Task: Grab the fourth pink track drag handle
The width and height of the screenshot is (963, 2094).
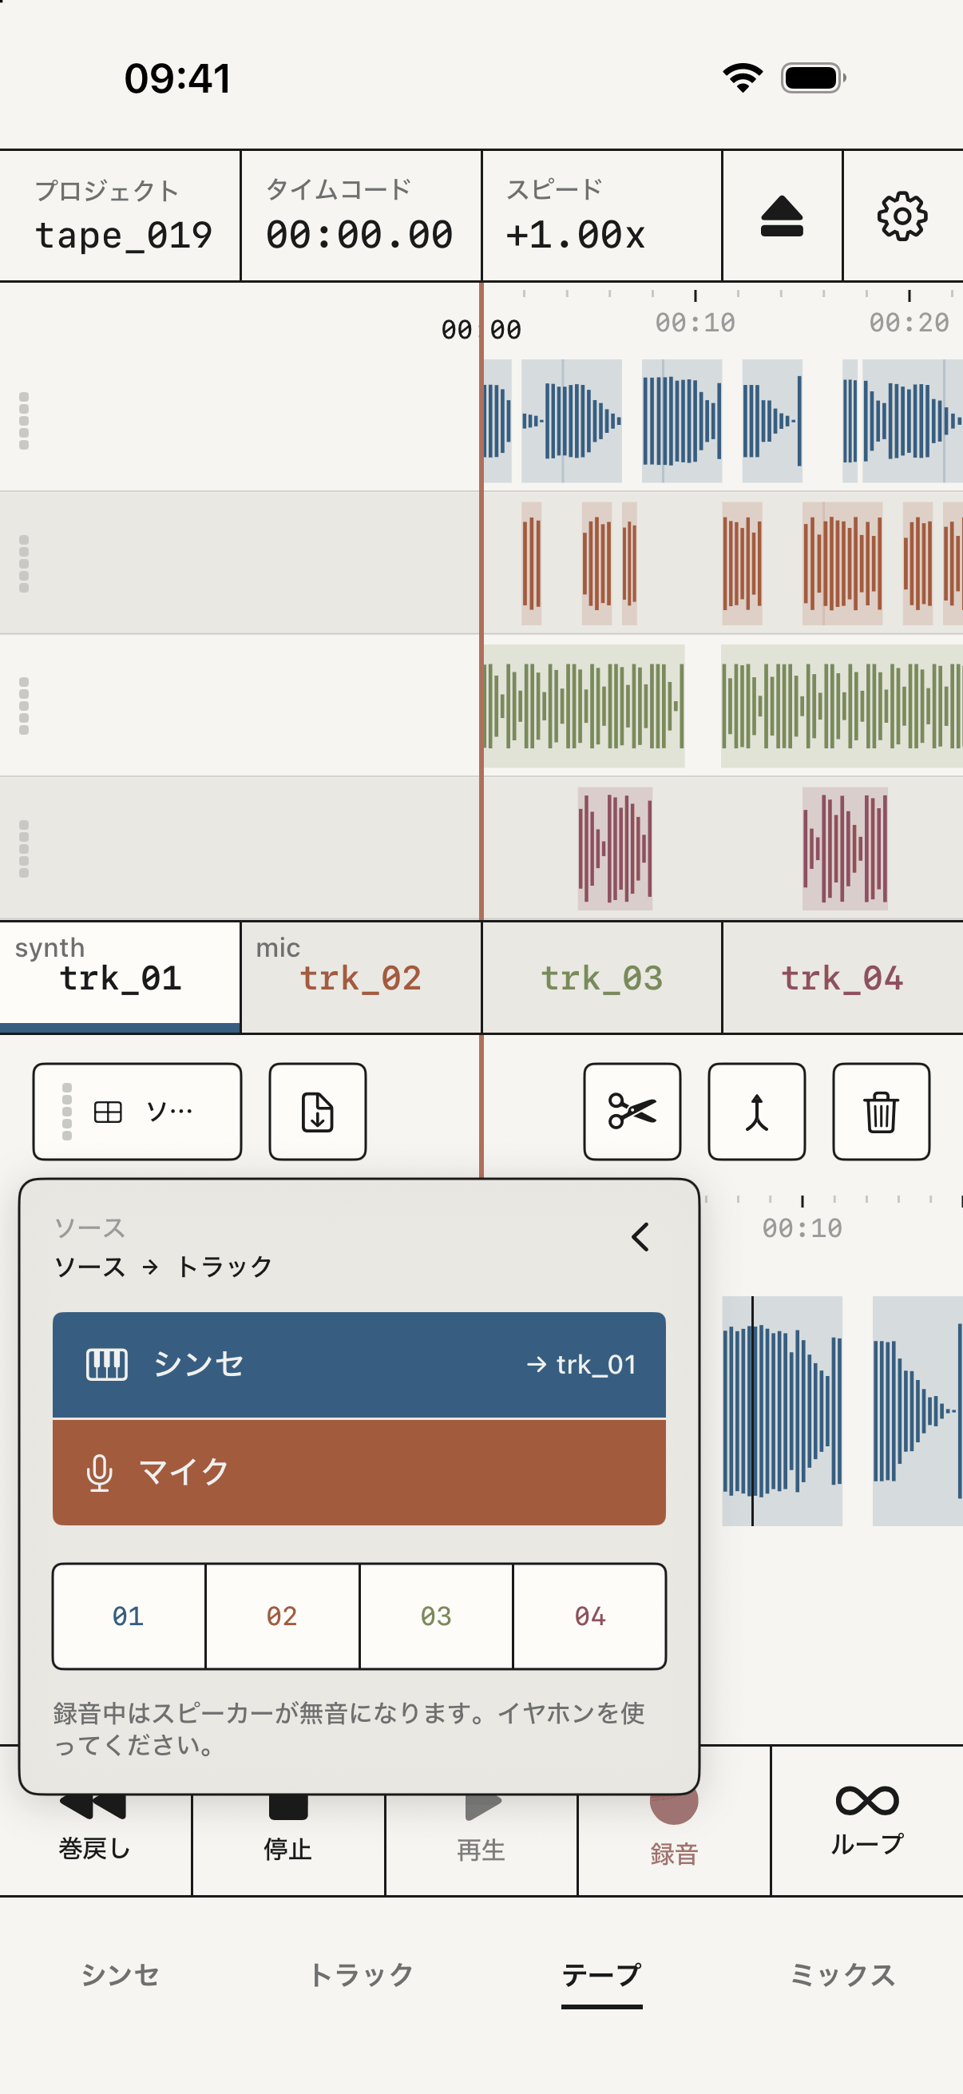Action: coord(24,849)
